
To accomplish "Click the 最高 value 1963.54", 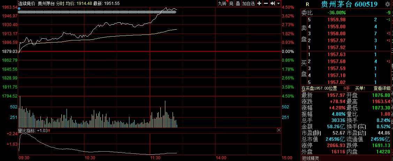I will 381,102.
